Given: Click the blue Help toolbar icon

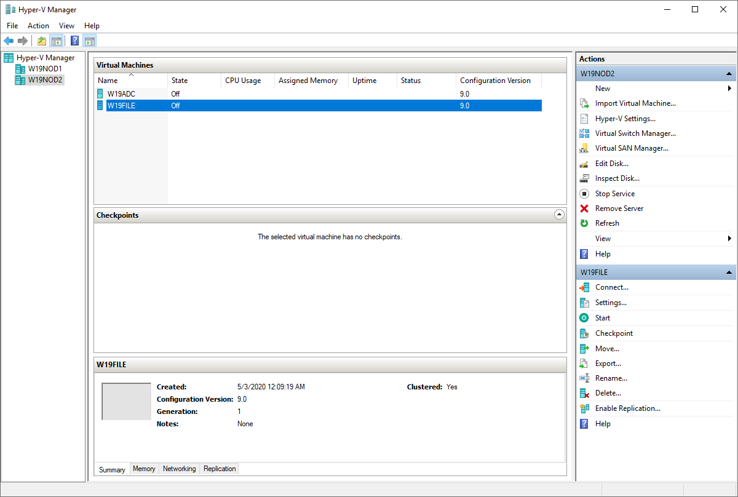Looking at the screenshot, I should tap(74, 41).
